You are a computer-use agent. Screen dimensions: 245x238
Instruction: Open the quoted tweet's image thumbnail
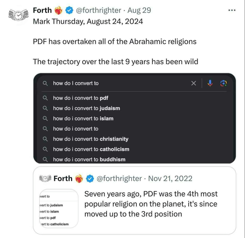[59, 209]
